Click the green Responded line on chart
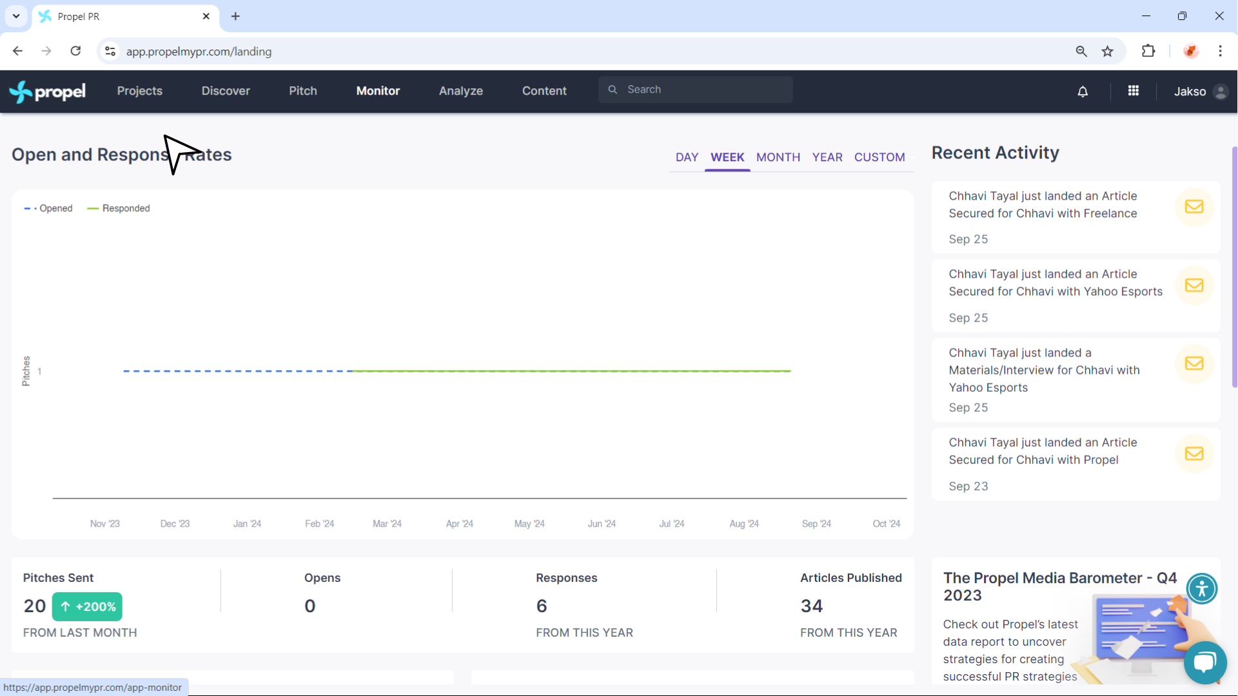The width and height of the screenshot is (1238, 696). 571,371
